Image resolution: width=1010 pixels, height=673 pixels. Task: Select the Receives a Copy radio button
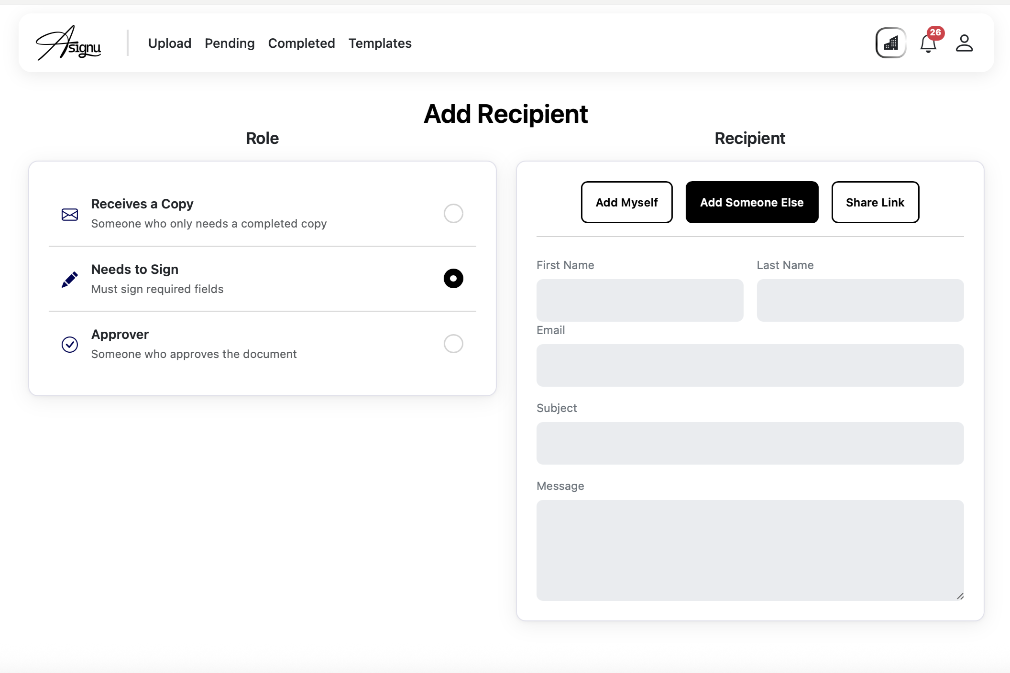click(453, 214)
